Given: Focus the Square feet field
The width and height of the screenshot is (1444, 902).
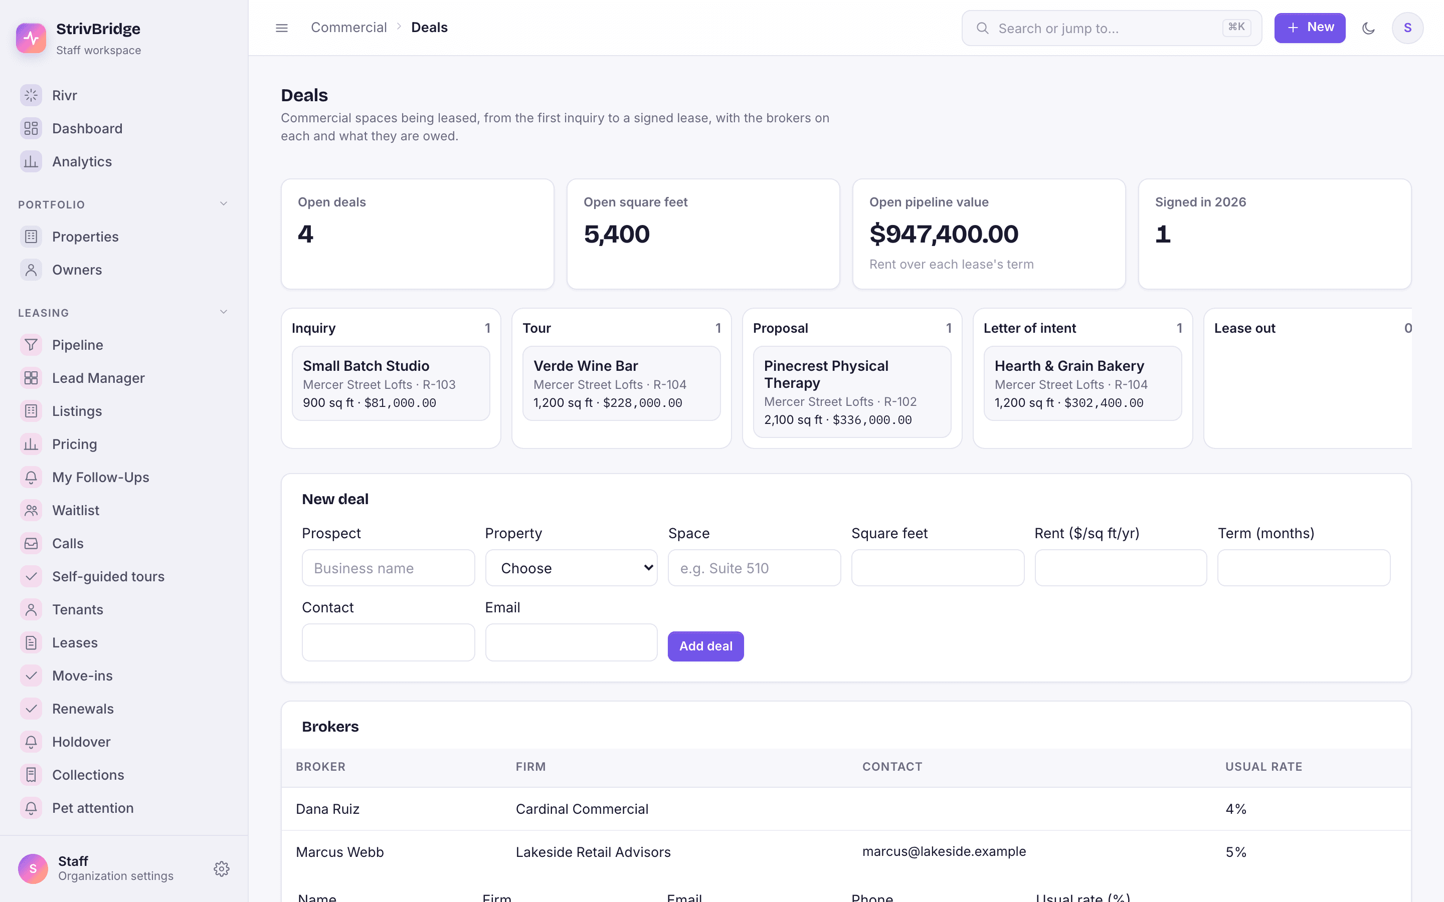Looking at the screenshot, I should (938, 568).
